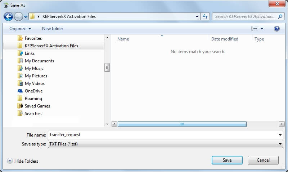Open the change view options dropdown arrow

[x=262, y=29]
